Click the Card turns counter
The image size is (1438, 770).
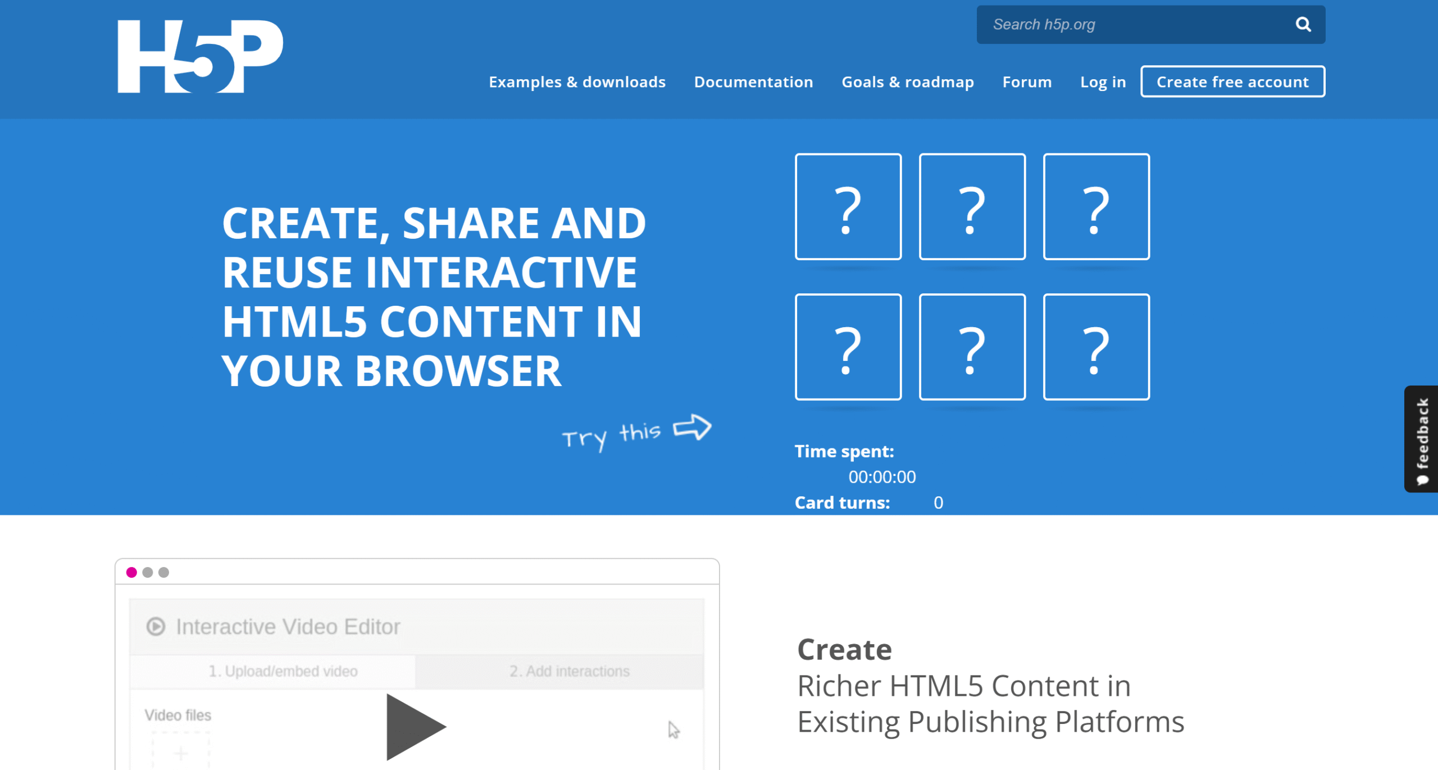(938, 503)
